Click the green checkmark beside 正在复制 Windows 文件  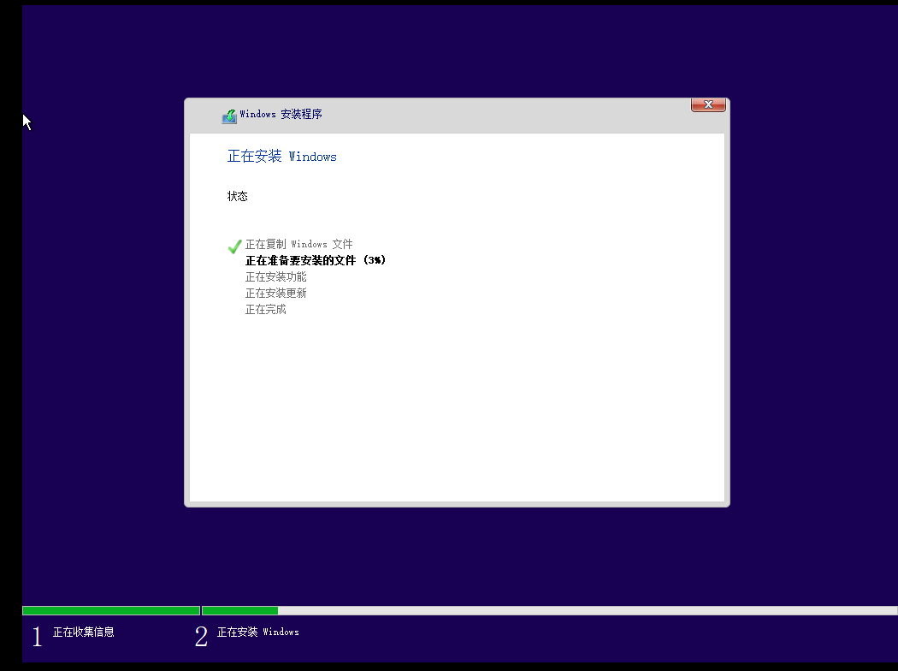235,246
